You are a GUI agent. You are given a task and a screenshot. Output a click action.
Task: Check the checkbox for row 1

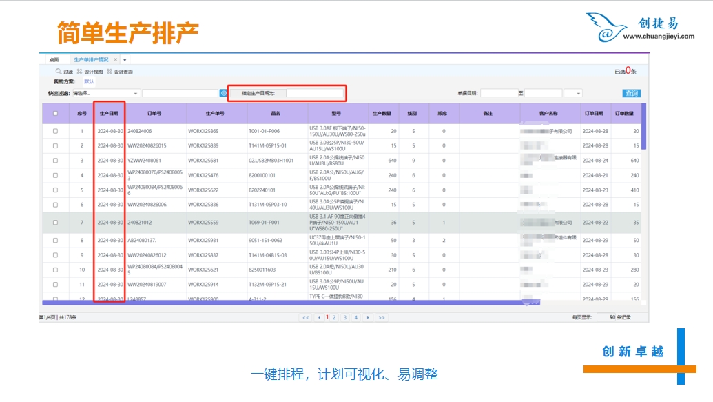[x=55, y=131]
